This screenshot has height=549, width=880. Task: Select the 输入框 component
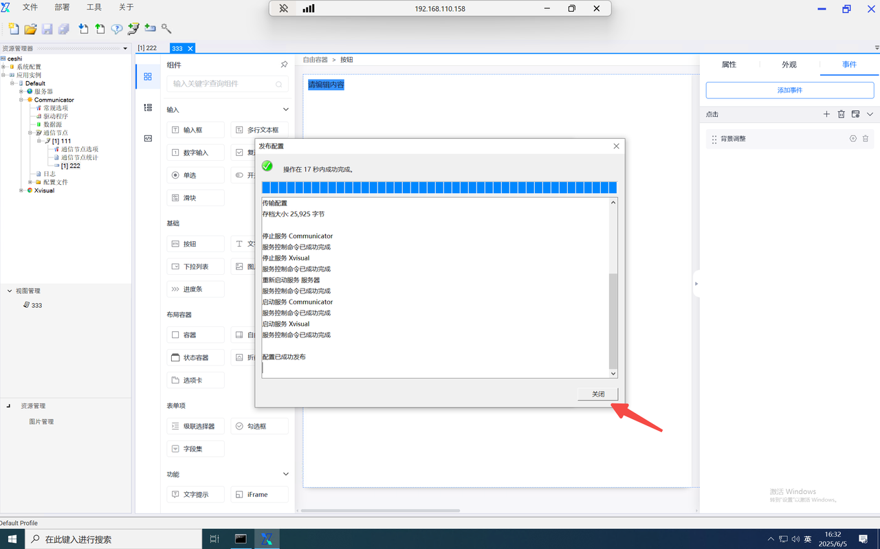(195, 130)
